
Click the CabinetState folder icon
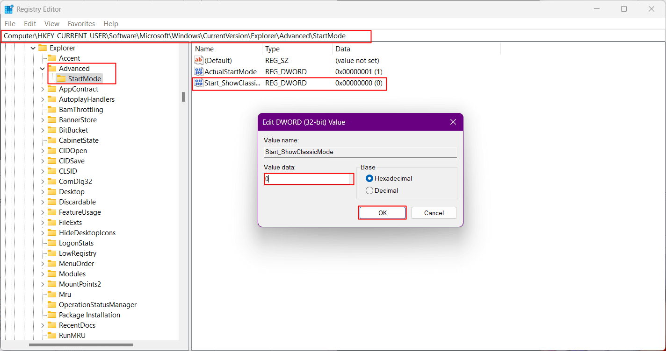point(52,140)
